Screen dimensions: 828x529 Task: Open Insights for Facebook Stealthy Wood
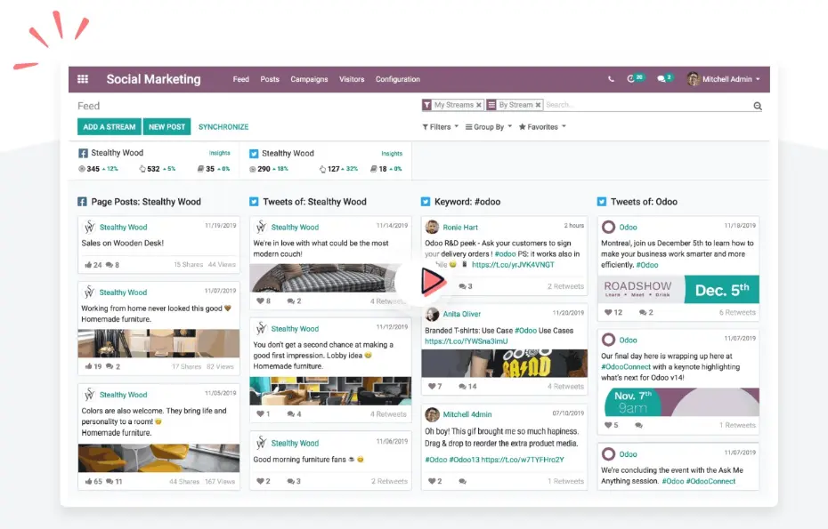(x=220, y=153)
